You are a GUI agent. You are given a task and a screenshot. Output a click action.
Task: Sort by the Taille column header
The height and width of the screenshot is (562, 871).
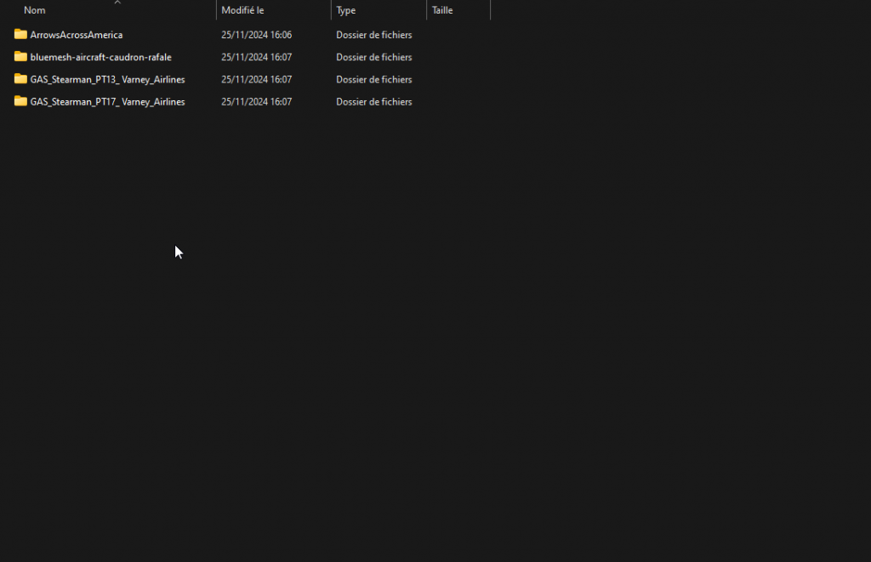coord(442,10)
